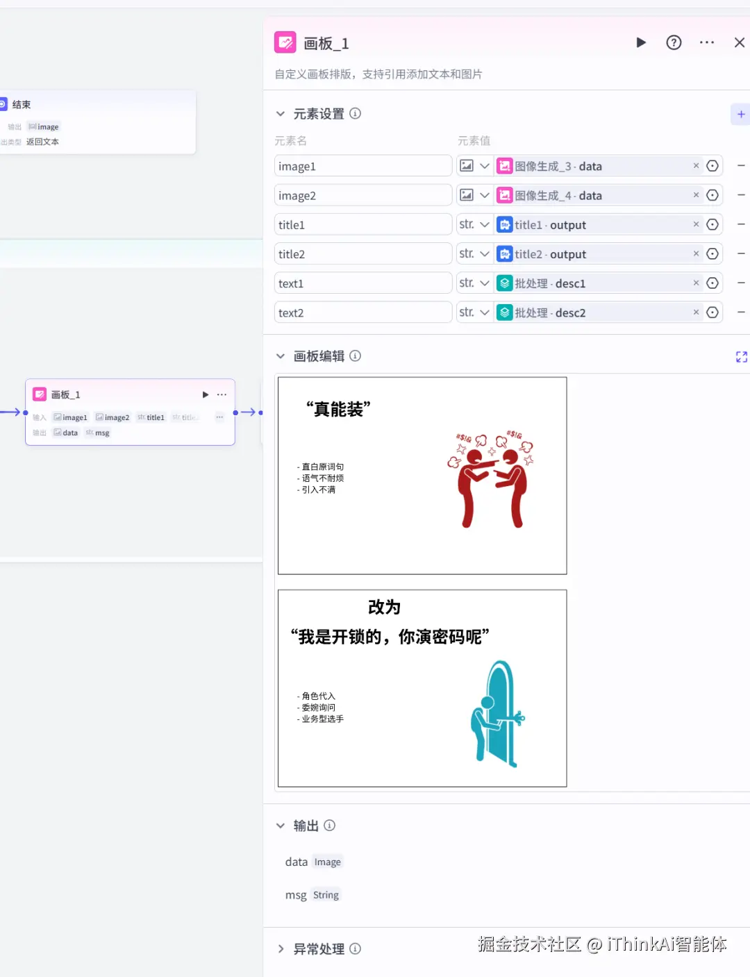Open the str type dropdown for title2
750x977 pixels.
pyautogui.click(x=474, y=253)
